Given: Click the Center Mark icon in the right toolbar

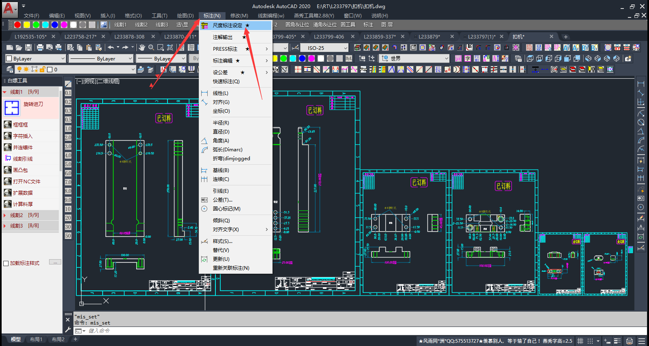Looking at the screenshot, I should [641, 207].
